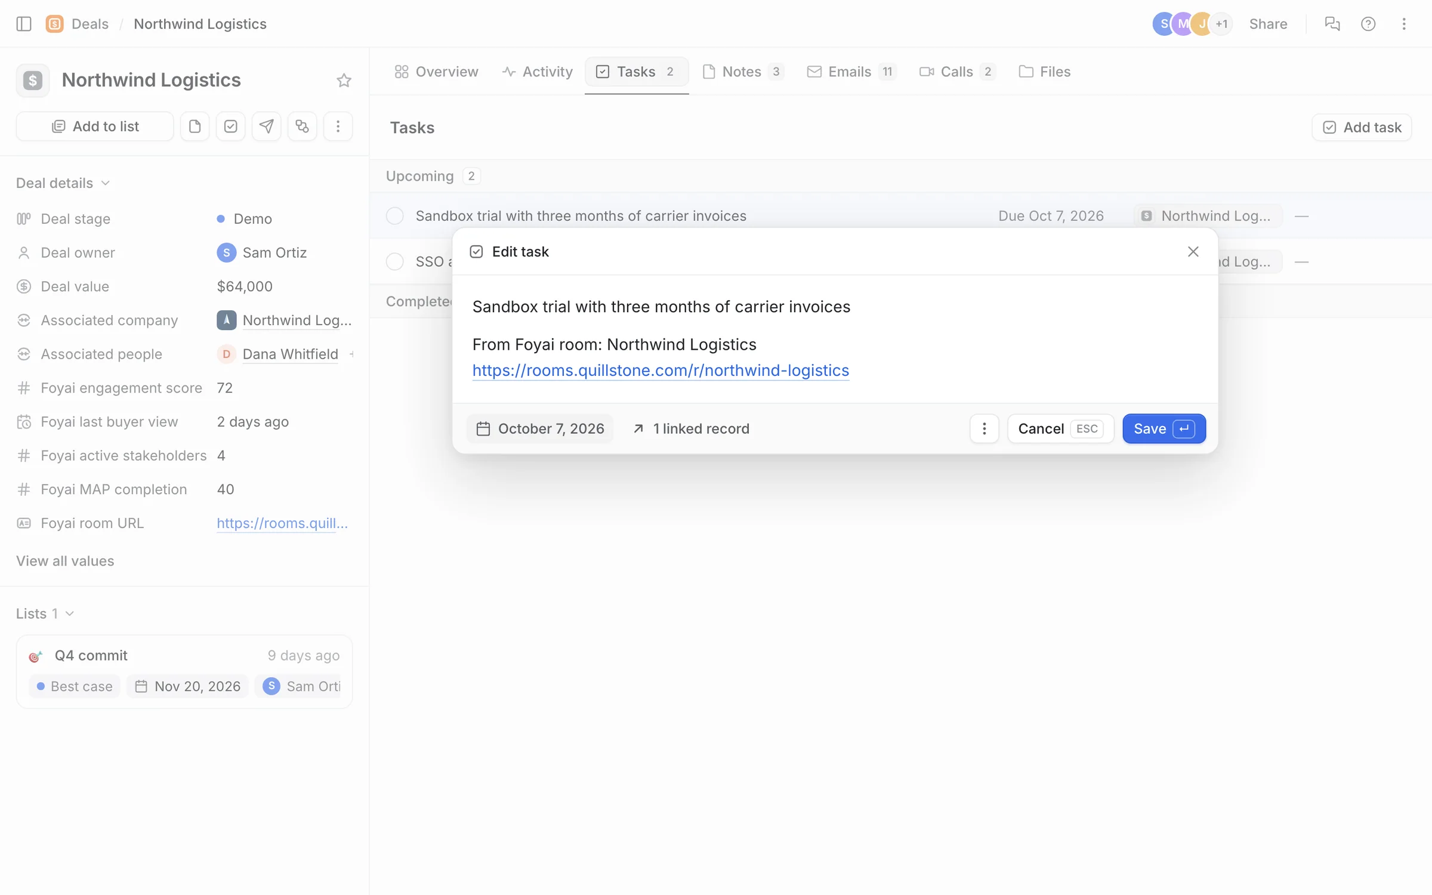
Task: Mark the SSO task as complete
Action: [x=395, y=262]
